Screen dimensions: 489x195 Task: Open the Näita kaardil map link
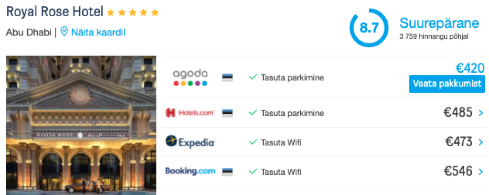click(x=98, y=32)
